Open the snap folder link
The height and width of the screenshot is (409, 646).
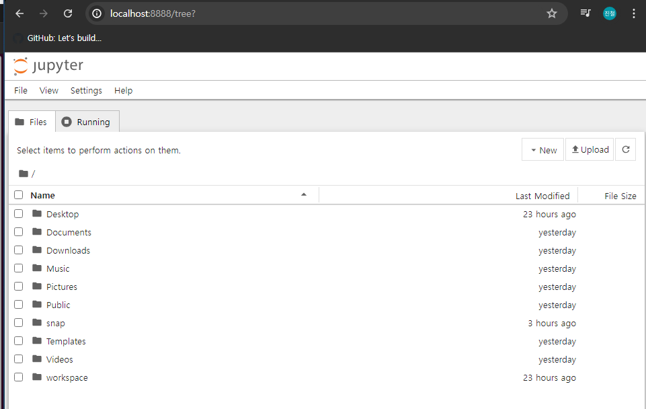point(56,324)
